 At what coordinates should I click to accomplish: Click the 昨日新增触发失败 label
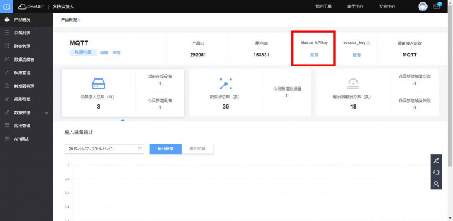(414, 100)
